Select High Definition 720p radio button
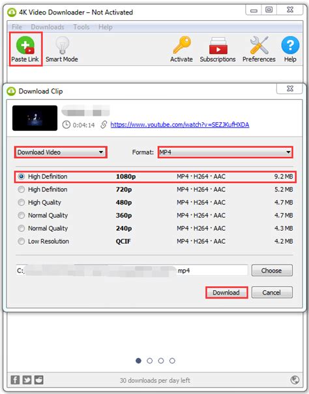 tap(22, 189)
